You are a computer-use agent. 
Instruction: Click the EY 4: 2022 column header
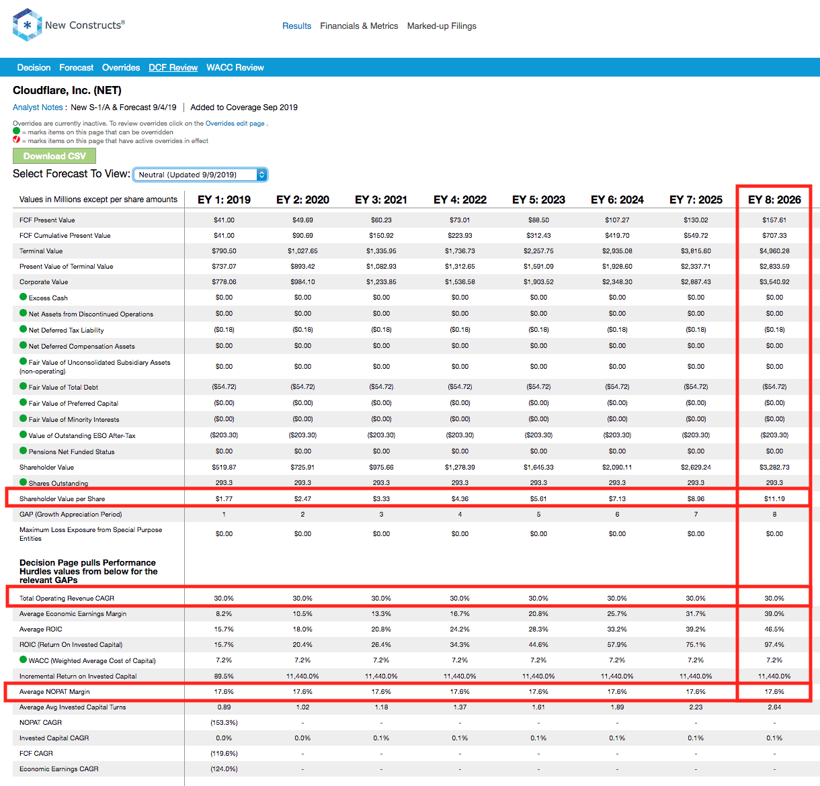460,200
